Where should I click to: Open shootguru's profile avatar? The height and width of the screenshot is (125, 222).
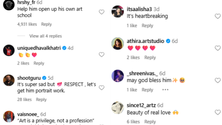[9, 80]
